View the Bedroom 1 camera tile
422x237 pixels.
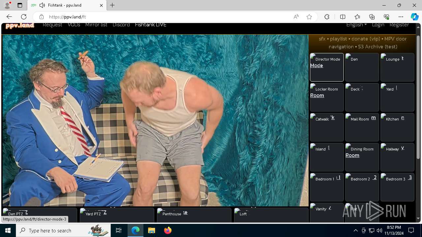(327, 187)
